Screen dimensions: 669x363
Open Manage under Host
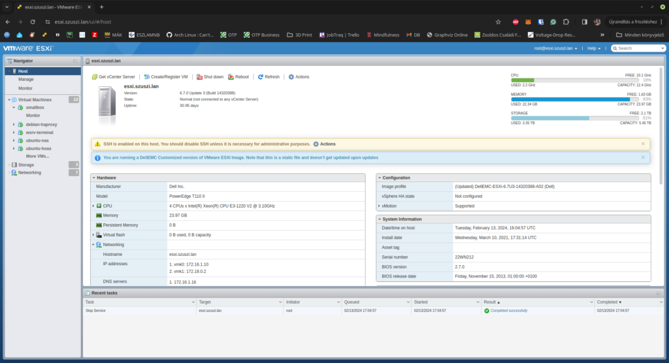pos(25,80)
